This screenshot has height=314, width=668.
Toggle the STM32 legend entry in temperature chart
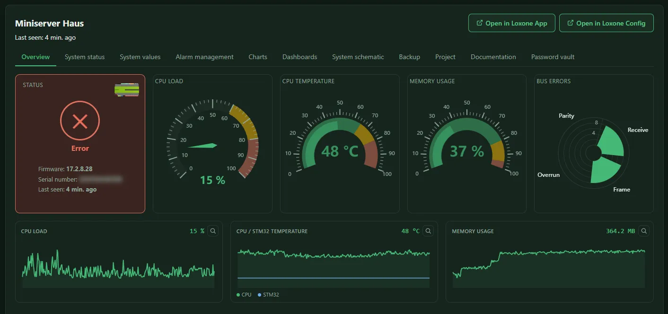click(x=268, y=295)
